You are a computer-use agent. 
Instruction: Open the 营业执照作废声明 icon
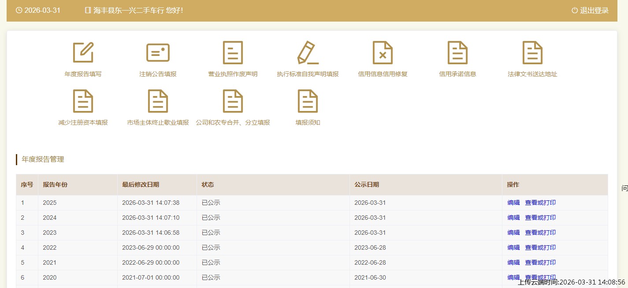point(233,53)
